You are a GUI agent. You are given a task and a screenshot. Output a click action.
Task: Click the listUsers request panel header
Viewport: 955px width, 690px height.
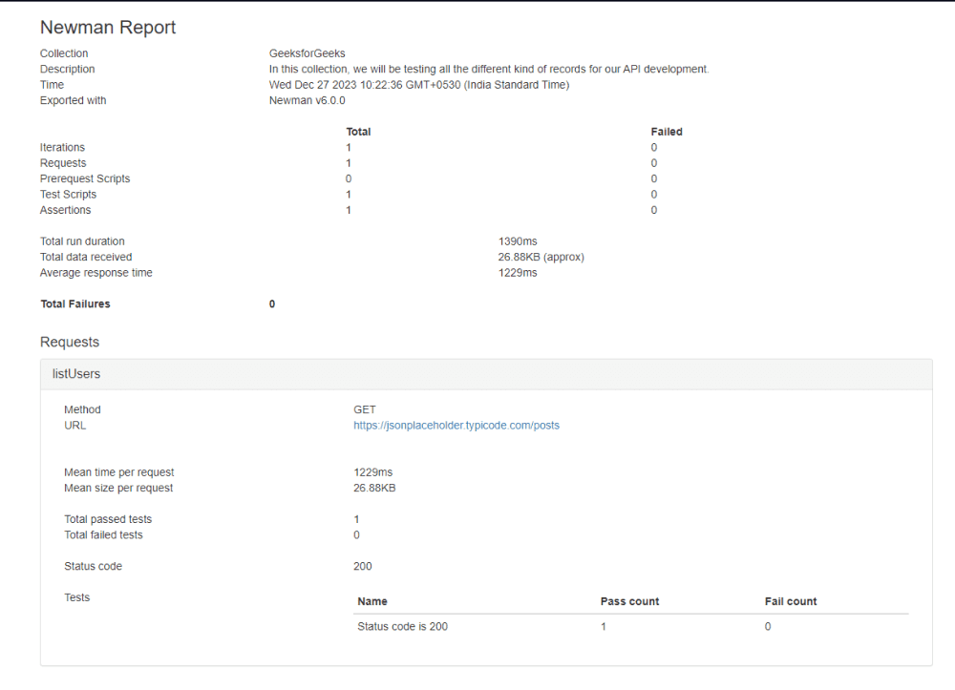486,374
